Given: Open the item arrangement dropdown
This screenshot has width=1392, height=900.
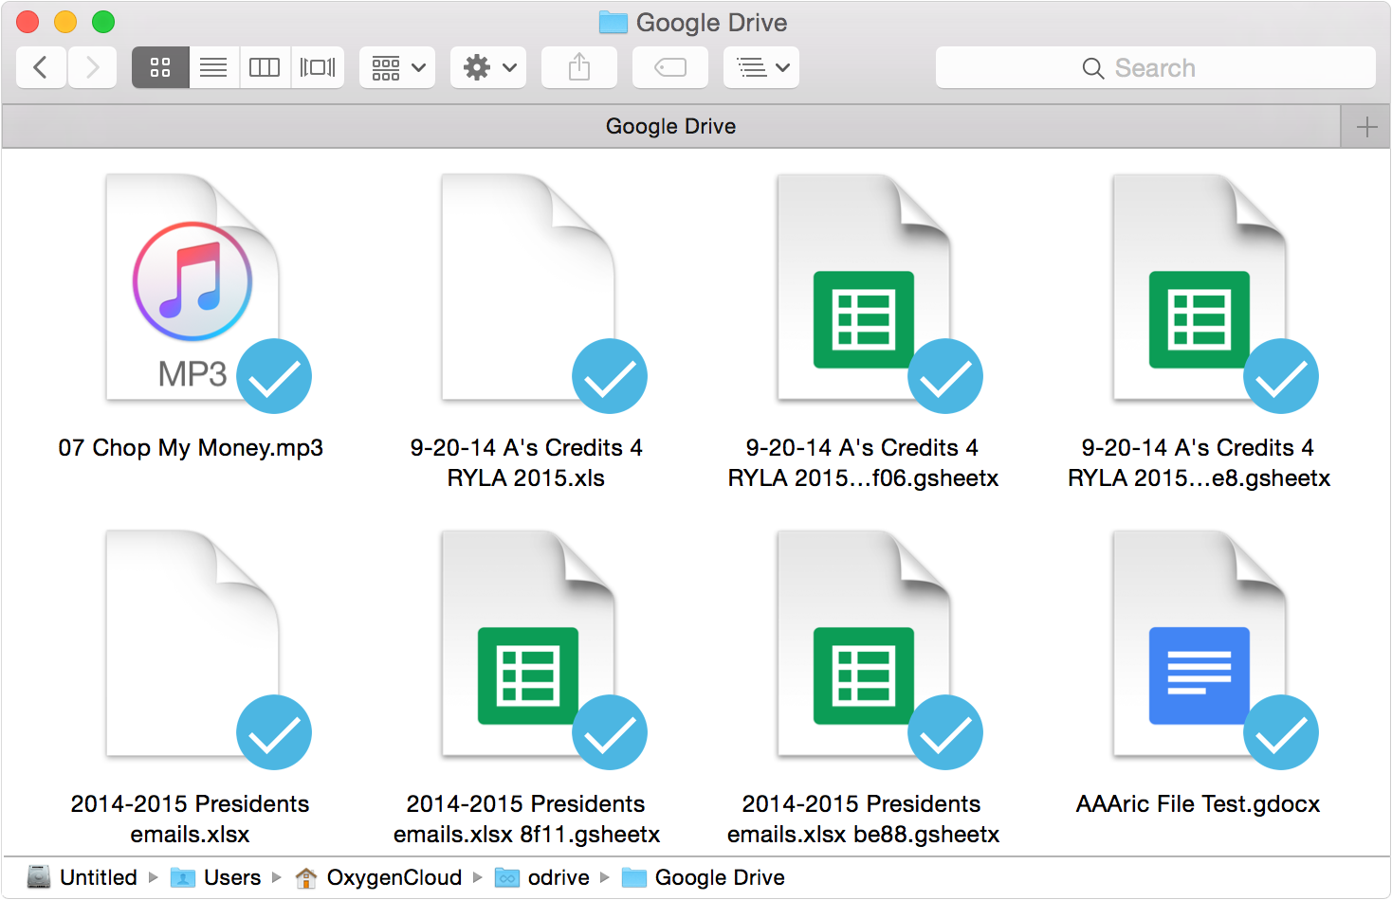Looking at the screenshot, I should pos(396,67).
